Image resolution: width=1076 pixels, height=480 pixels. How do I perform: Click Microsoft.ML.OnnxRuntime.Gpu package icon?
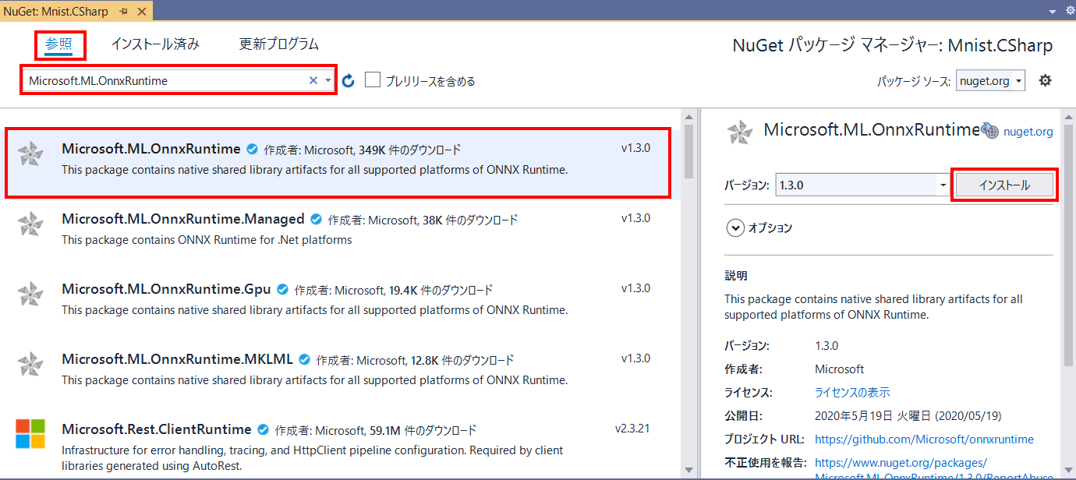pyautogui.click(x=30, y=295)
